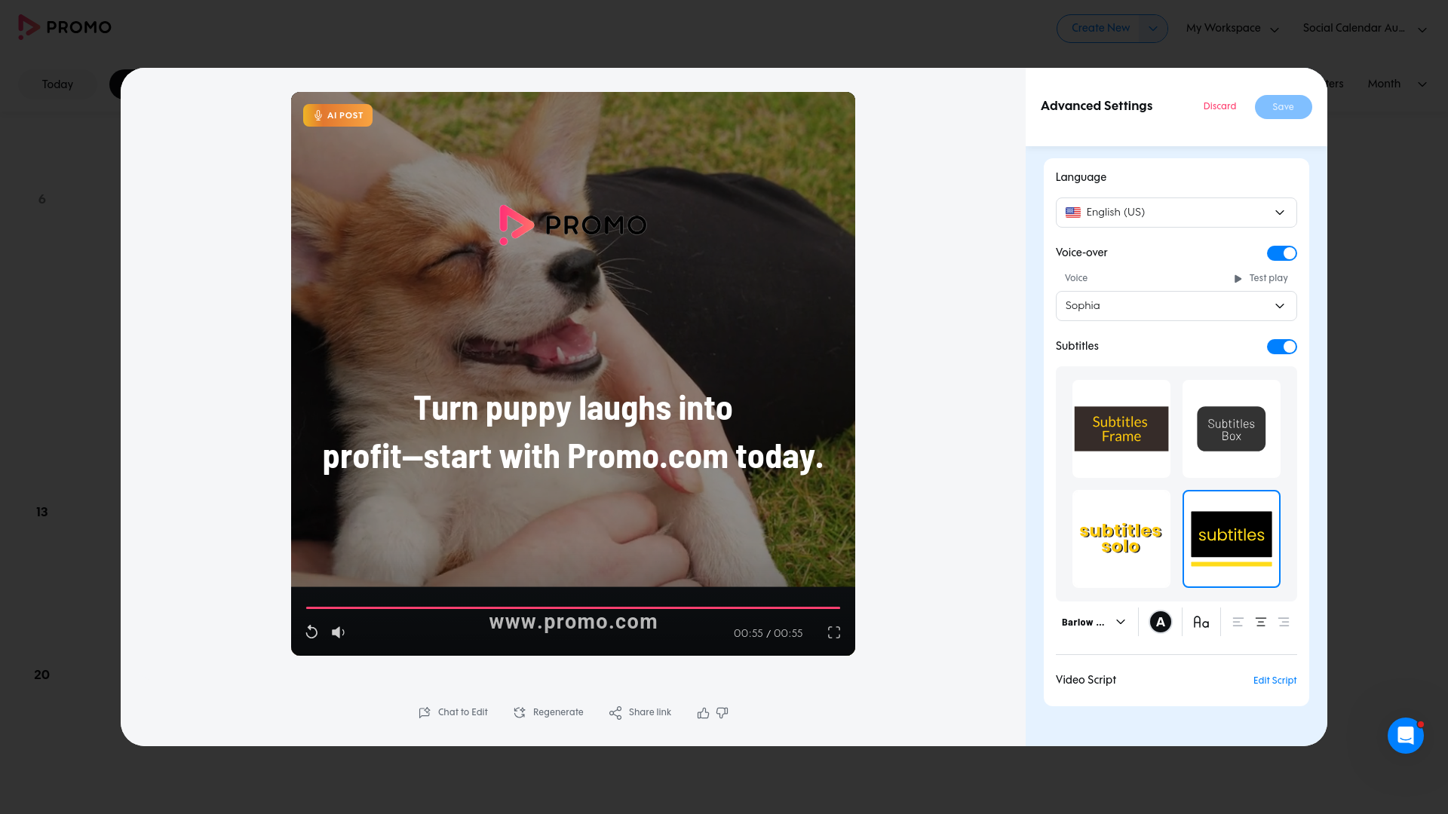The height and width of the screenshot is (814, 1448).
Task: Click calendar date 20
Action: pos(42,675)
